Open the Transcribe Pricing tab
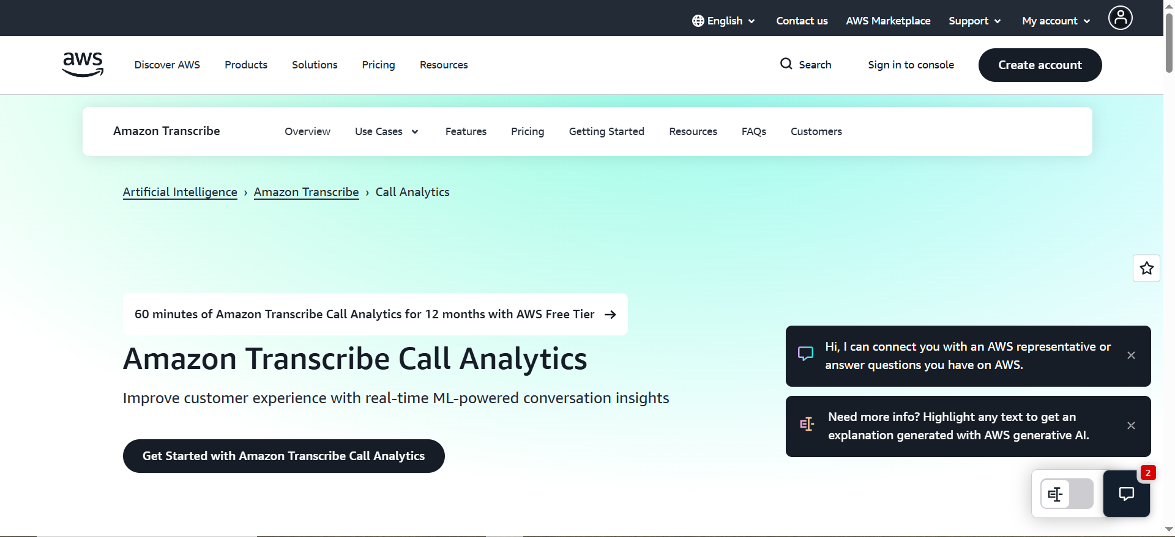Screen dimensions: 1175x537 tap(528, 131)
